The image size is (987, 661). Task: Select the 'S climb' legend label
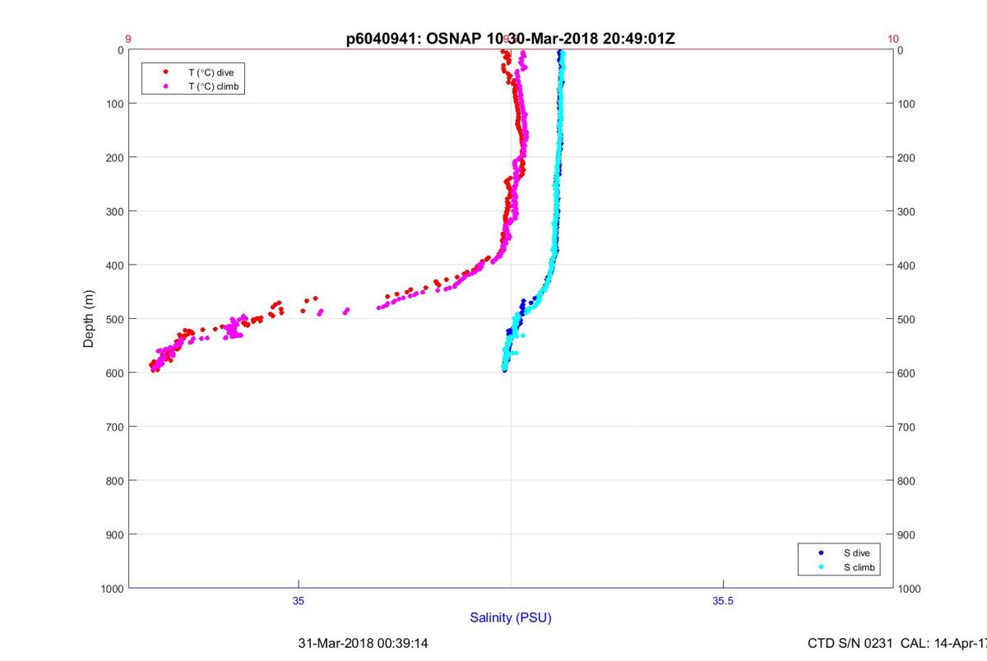860,567
